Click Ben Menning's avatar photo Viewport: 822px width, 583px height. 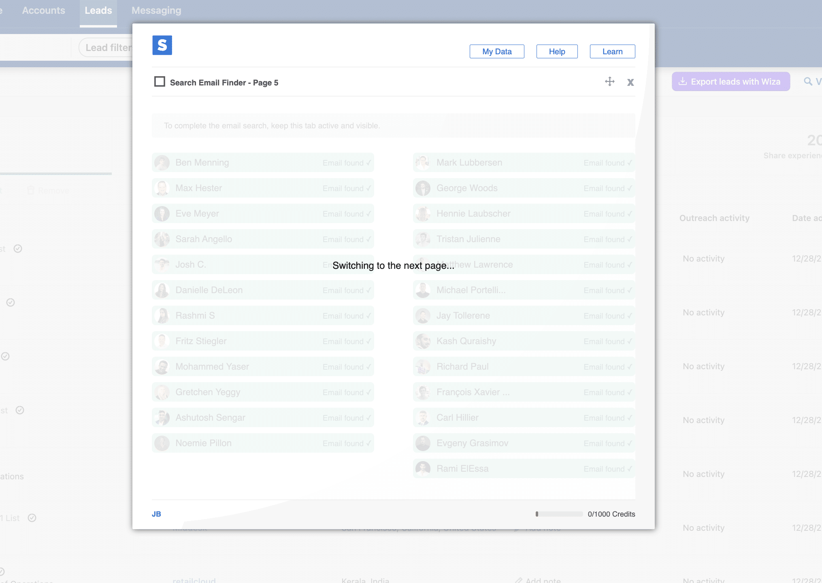(x=162, y=162)
